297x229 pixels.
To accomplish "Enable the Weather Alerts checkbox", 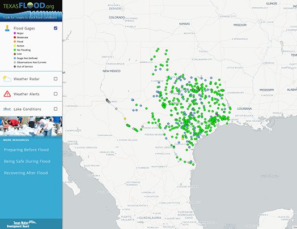I will [x=56, y=94].
